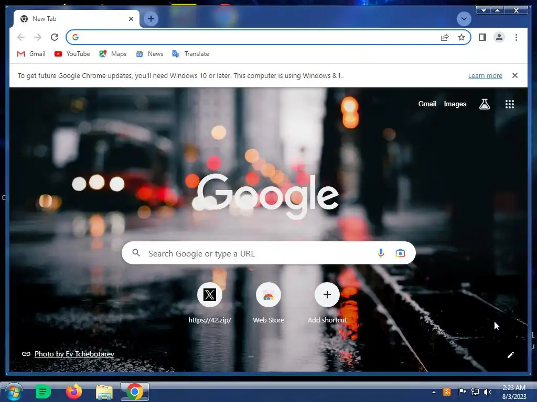The width and height of the screenshot is (537, 402).
Task: Select the New Tab tab
Action: [76, 19]
